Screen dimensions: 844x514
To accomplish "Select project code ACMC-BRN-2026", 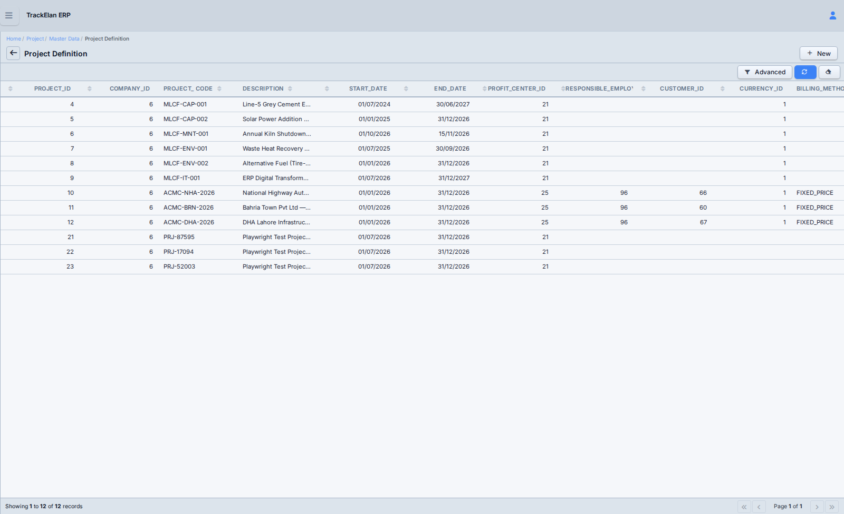I will [188, 207].
